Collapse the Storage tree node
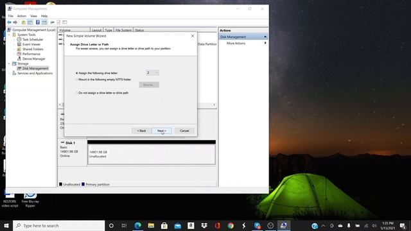This screenshot has width=411, height=231. 9,64
